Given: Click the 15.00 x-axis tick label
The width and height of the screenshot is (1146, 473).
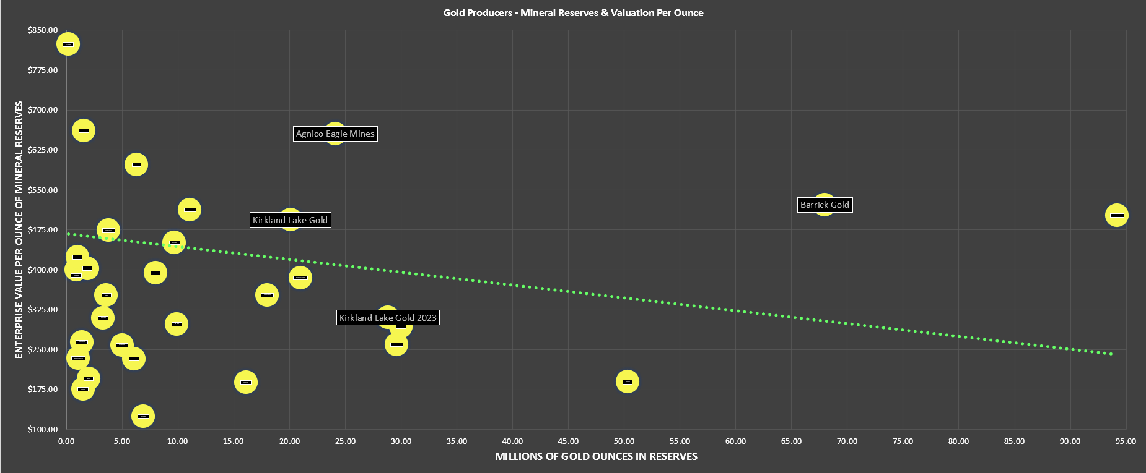Looking at the screenshot, I should [234, 441].
